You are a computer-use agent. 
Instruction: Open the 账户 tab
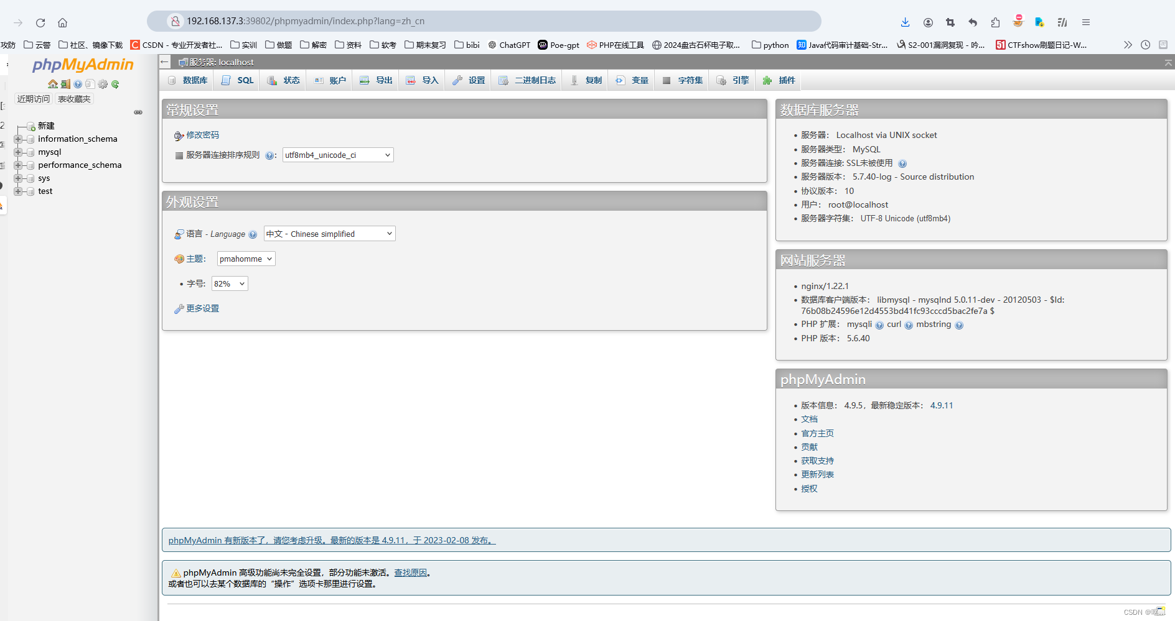(329, 80)
